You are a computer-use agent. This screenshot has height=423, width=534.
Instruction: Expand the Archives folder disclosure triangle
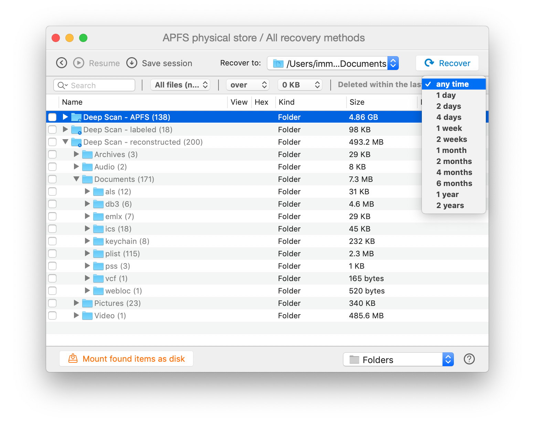coord(76,154)
